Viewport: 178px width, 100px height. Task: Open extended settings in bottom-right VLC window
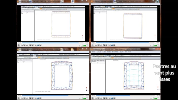click(x=107, y=98)
